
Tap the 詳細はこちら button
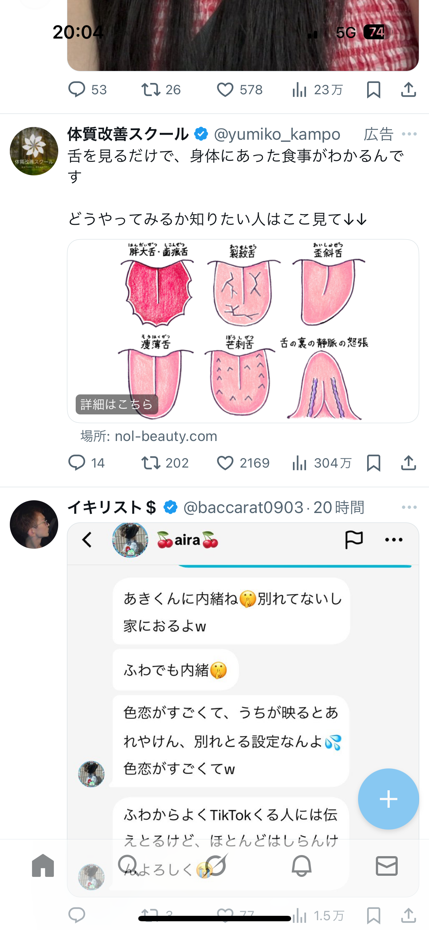click(117, 404)
